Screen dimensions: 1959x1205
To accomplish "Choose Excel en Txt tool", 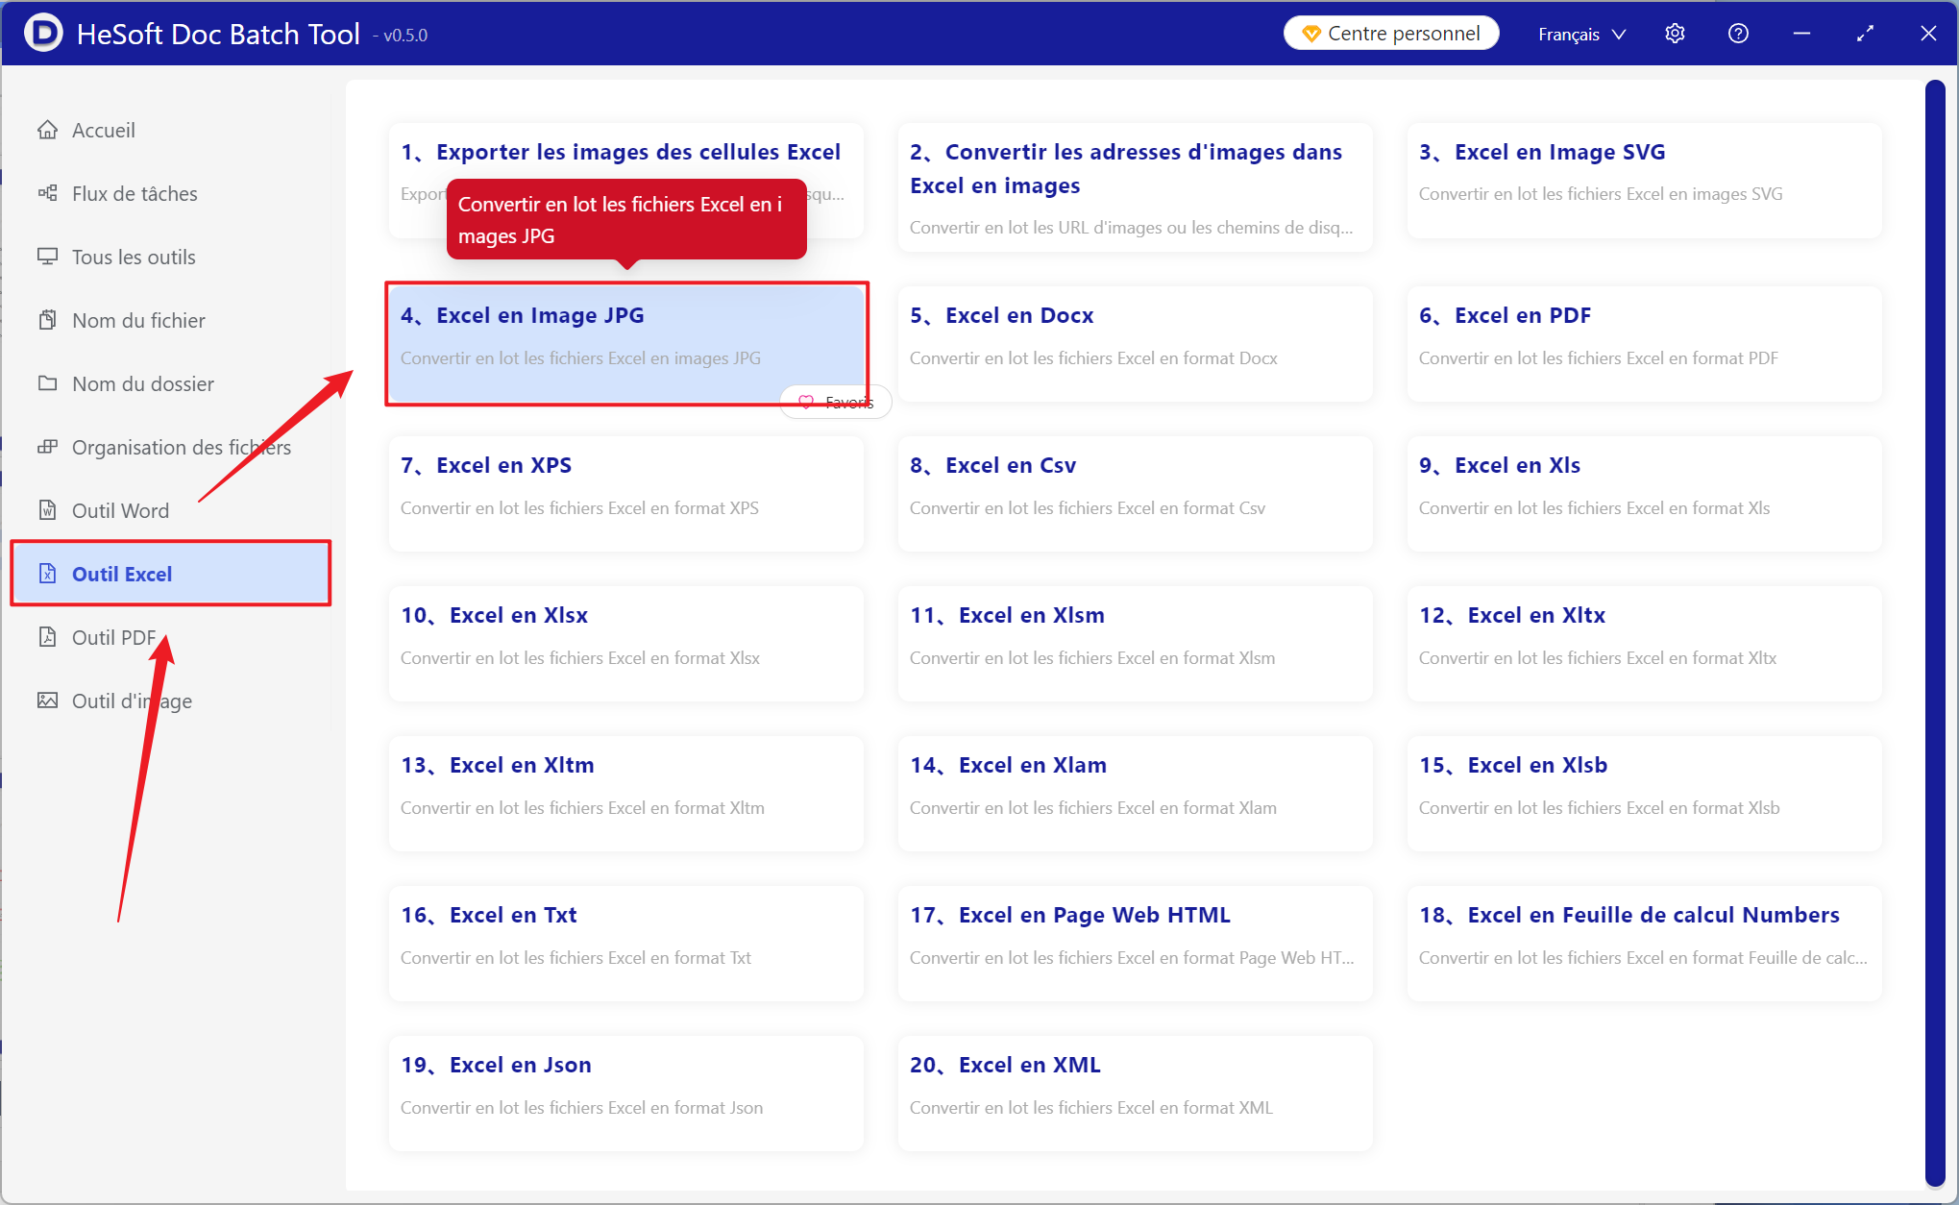I will [x=625, y=944].
